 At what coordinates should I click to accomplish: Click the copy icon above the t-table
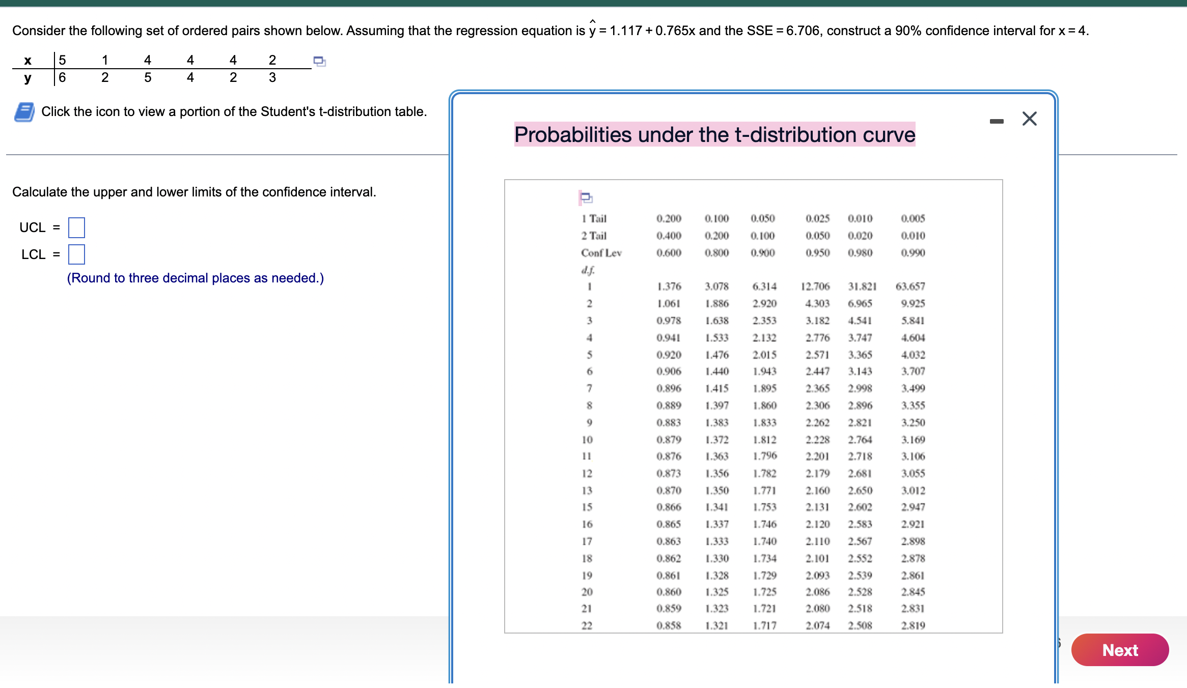click(586, 197)
